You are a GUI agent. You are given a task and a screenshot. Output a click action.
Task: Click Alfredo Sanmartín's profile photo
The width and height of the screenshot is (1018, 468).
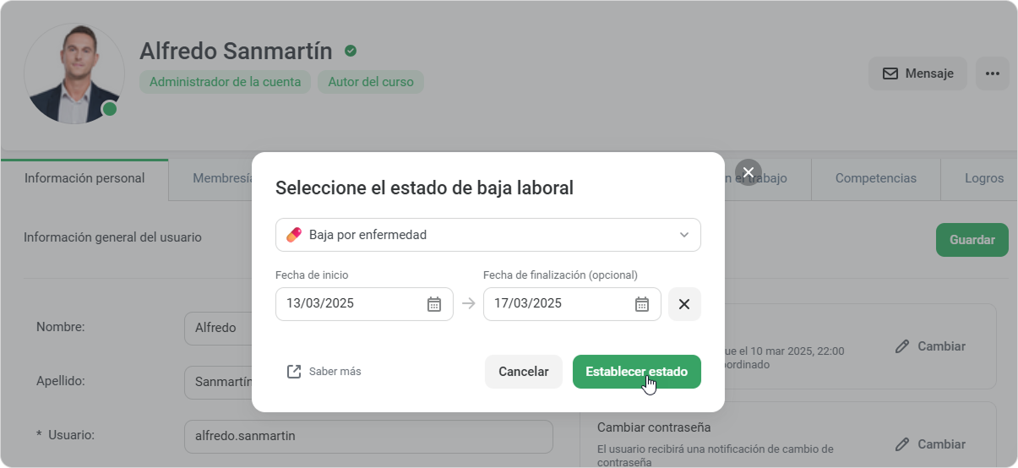pos(73,73)
